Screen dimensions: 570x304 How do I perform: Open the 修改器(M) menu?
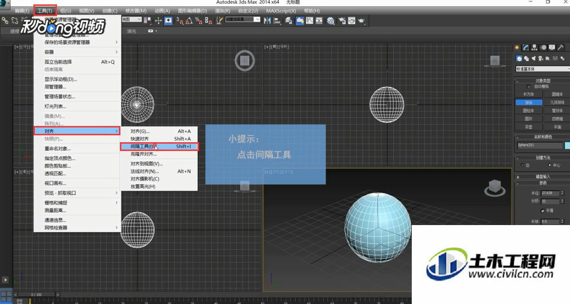[x=136, y=11]
